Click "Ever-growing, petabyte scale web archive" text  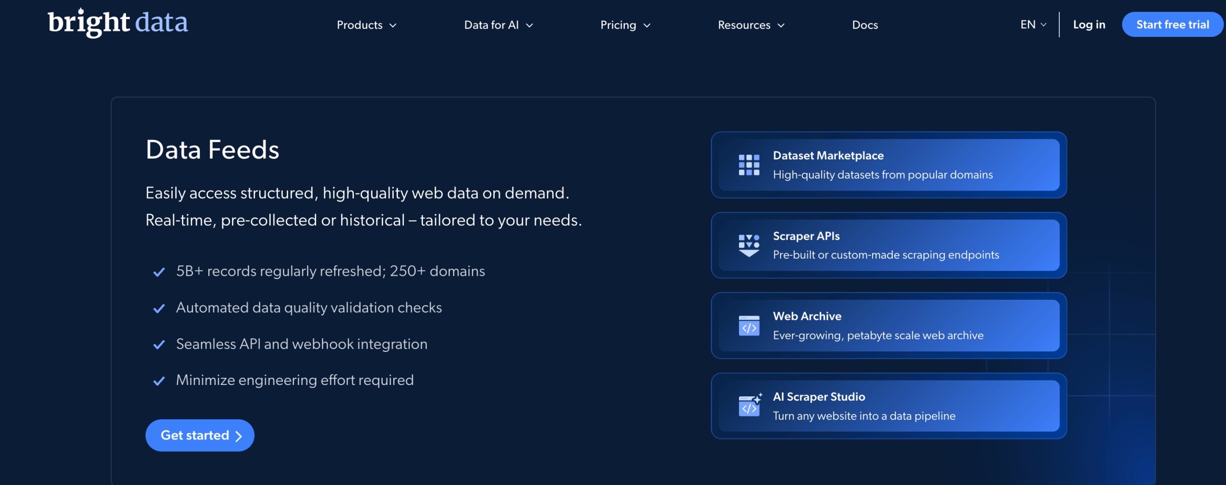click(878, 335)
